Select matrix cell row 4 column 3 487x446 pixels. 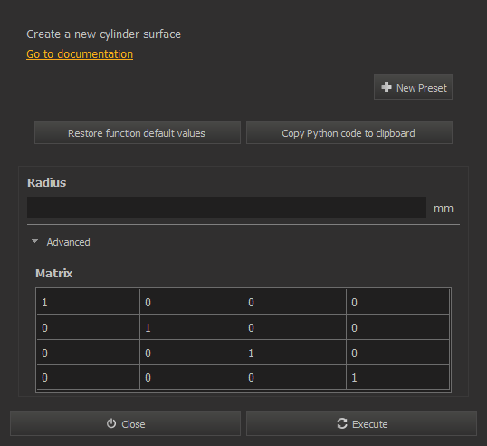(294, 377)
